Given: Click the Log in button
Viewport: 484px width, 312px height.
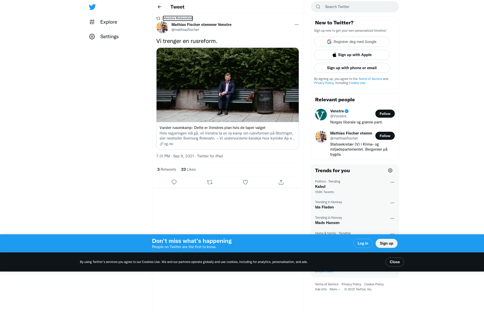Looking at the screenshot, I should point(363,243).
